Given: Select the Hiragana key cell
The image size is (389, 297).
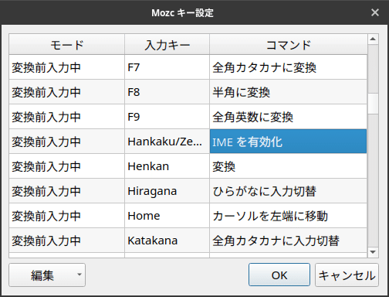Looking at the screenshot, I should pyautogui.click(x=167, y=191).
